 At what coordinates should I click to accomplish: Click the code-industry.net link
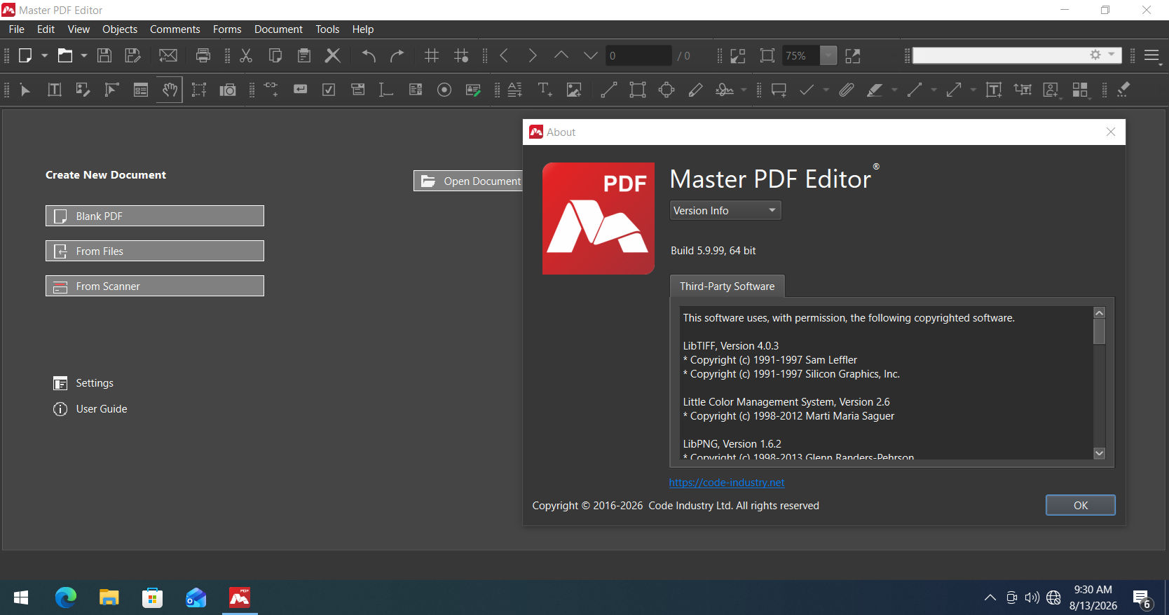click(727, 483)
